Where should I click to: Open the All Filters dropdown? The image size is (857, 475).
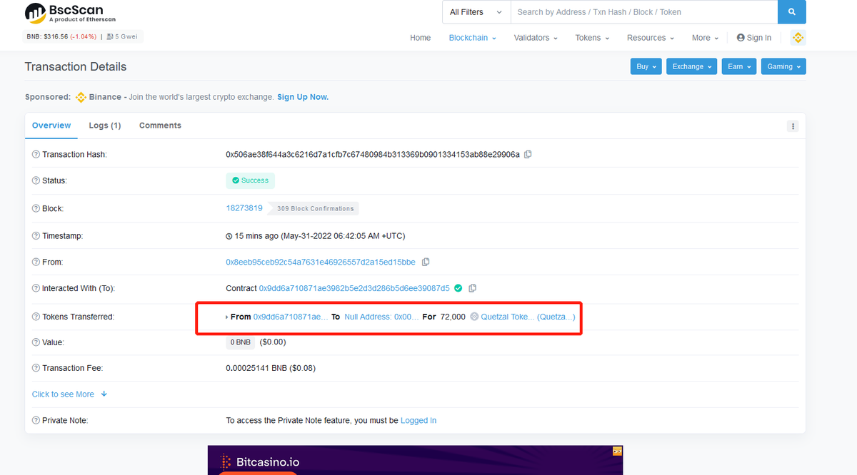click(x=476, y=12)
